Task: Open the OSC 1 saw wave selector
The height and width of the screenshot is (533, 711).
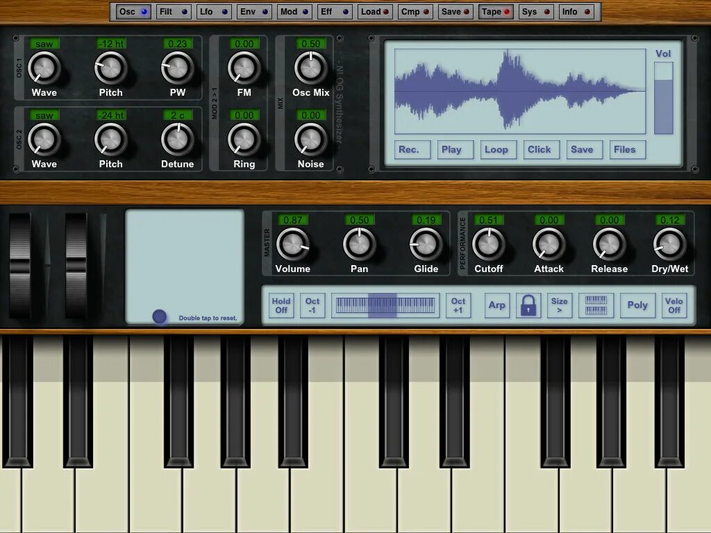Action: tap(44, 43)
